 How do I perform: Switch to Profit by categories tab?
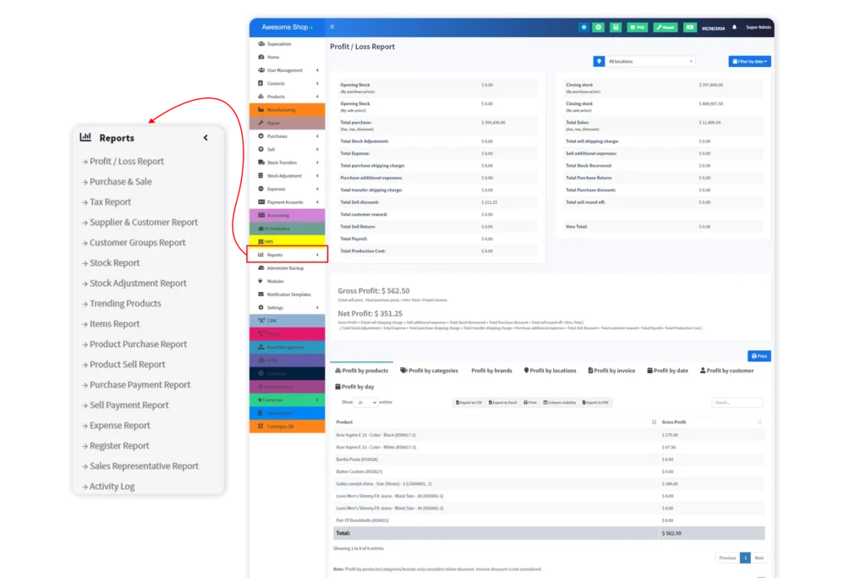click(x=429, y=371)
